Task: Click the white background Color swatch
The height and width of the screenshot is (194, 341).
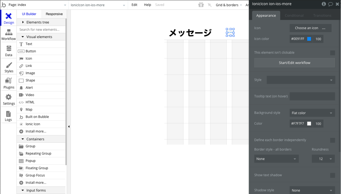Action: 309,124
